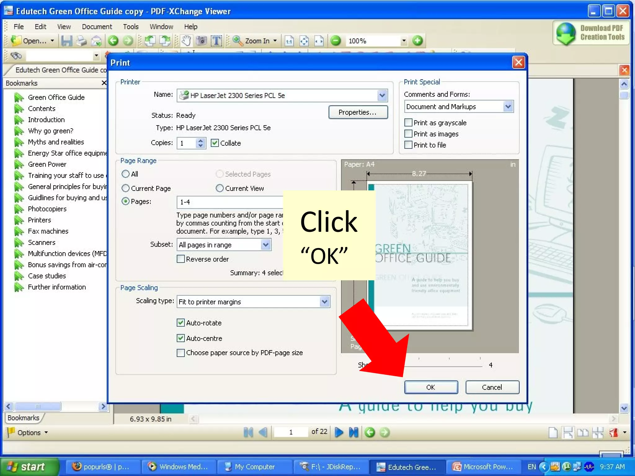The image size is (635, 476).
Task: Open the Document menu
Action: point(97,27)
